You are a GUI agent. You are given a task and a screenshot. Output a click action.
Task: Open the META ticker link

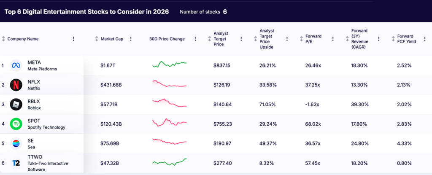coord(34,62)
